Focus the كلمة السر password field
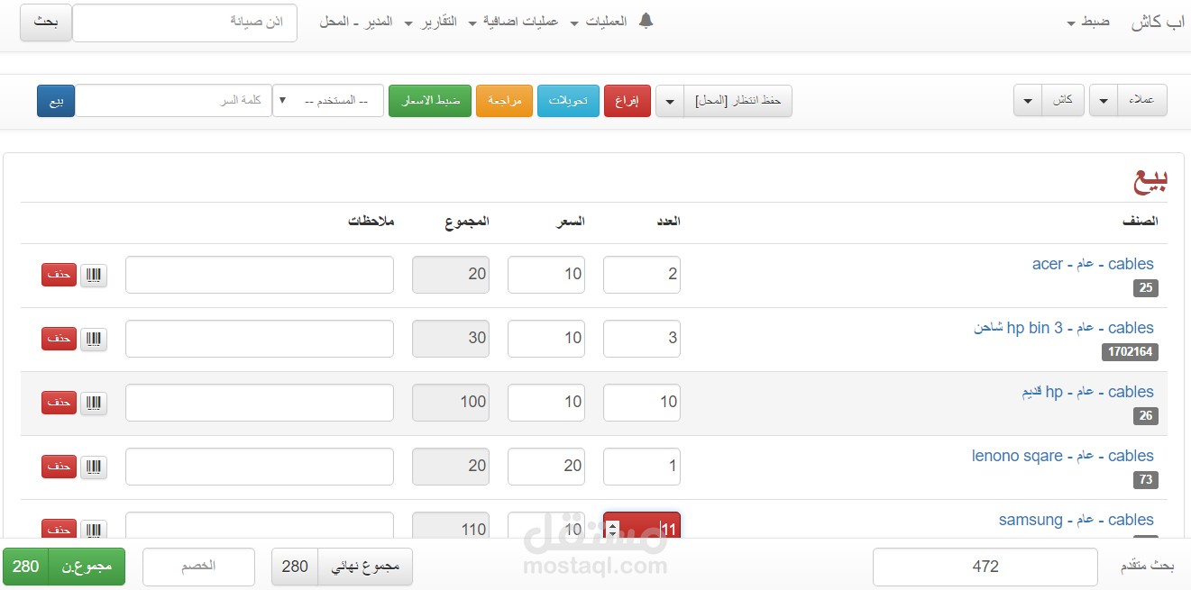Image resolution: width=1191 pixels, height=590 pixels. point(173,101)
